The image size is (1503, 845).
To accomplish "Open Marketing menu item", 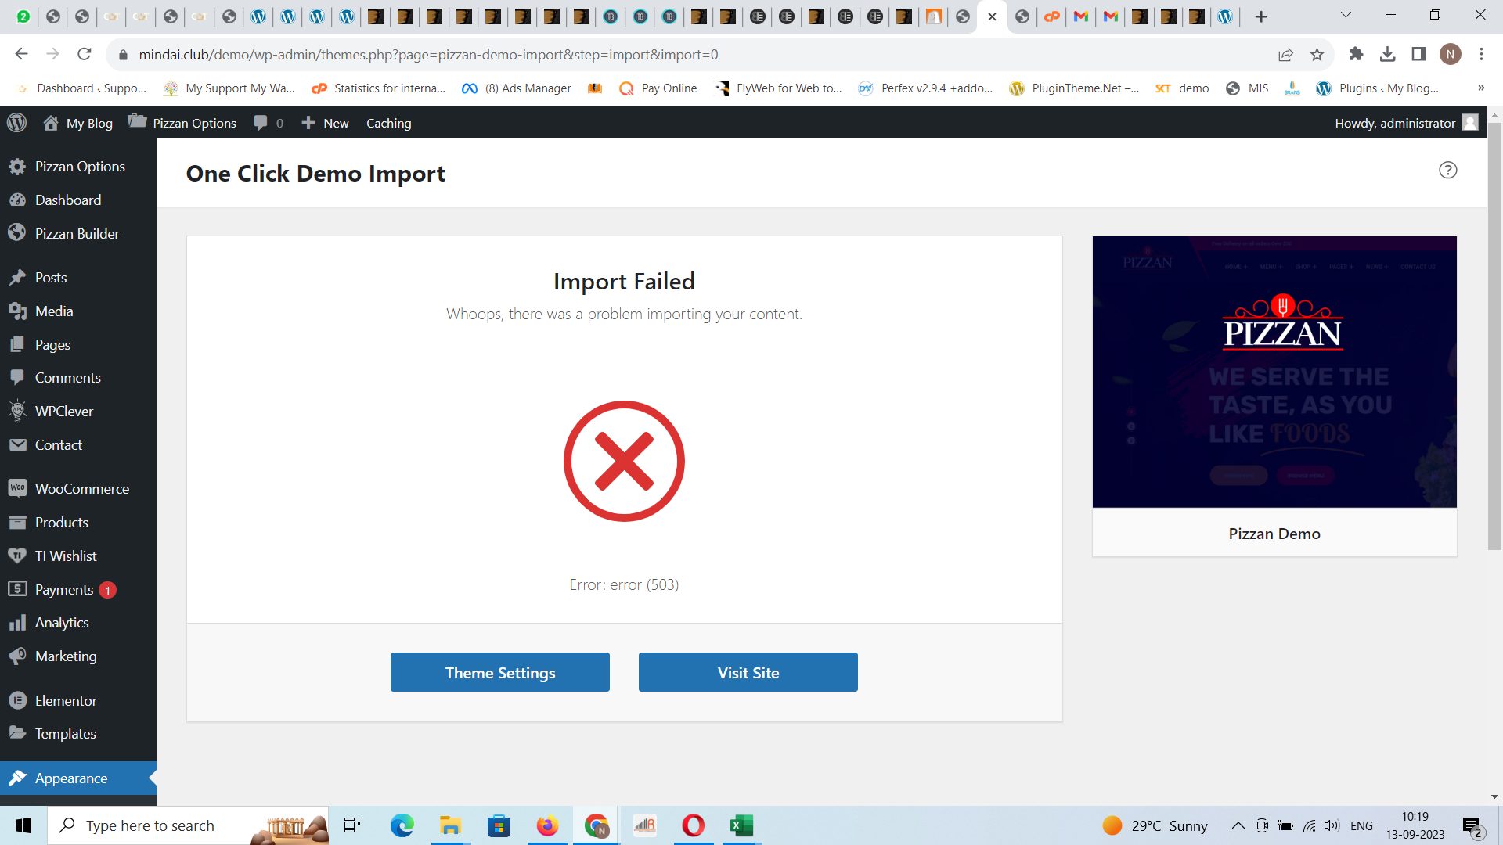I will pos(78,656).
